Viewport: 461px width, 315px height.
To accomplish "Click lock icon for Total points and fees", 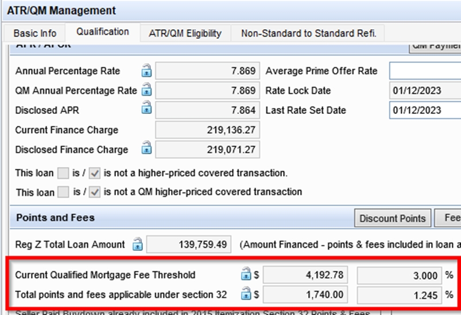I will (x=246, y=295).
